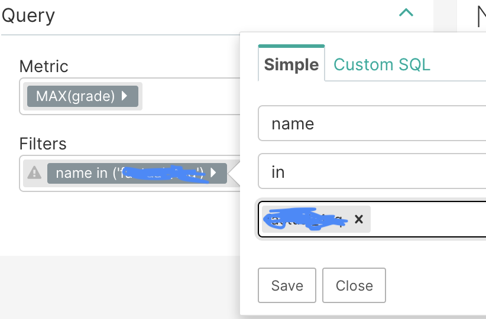Image resolution: width=486 pixels, height=319 pixels.
Task: Click the Filters label
Action: (43, 144)
